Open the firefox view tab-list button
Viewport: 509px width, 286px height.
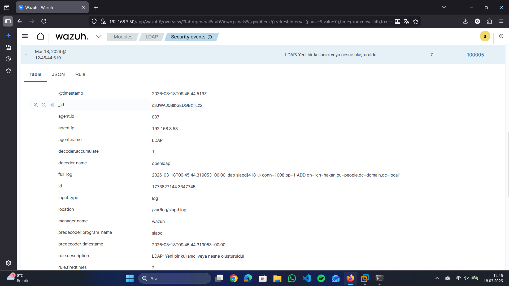(x=7, y=7)
